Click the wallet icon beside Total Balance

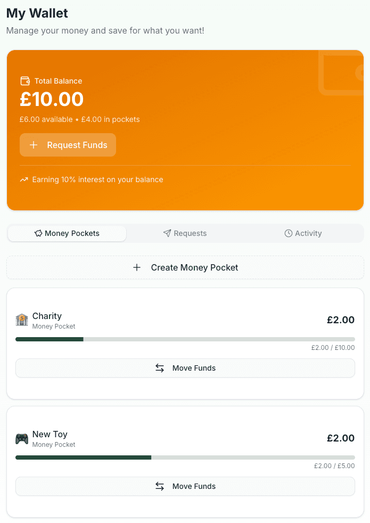click(x=24, y=81)
